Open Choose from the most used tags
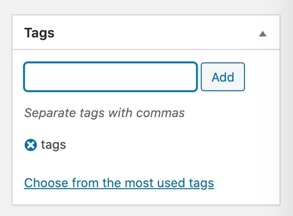The height and width of the screenshot is (216, 293). click(119, 183)
